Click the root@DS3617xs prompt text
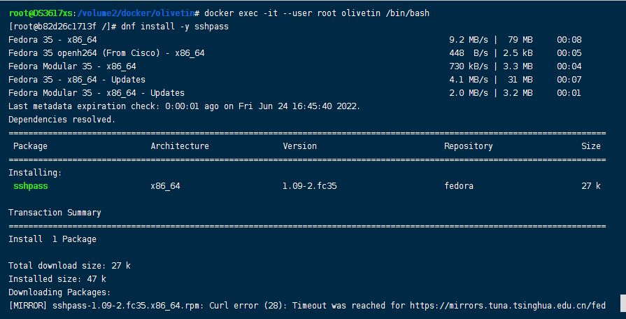The image size is (626, 319). tap(41, 13)
